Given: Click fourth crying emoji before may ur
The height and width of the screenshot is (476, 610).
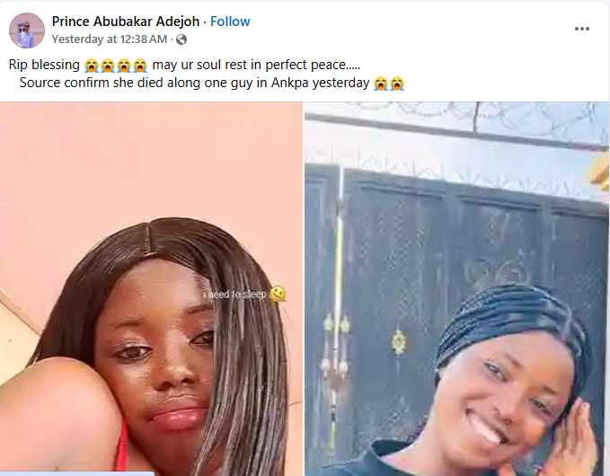Looking at the screenshot, I should 140,66.
